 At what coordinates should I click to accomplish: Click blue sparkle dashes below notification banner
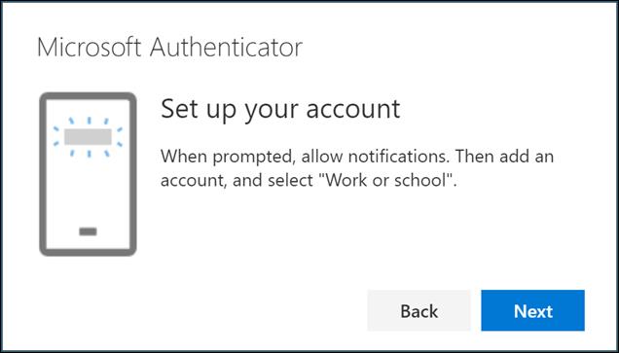tap(89, 154)
